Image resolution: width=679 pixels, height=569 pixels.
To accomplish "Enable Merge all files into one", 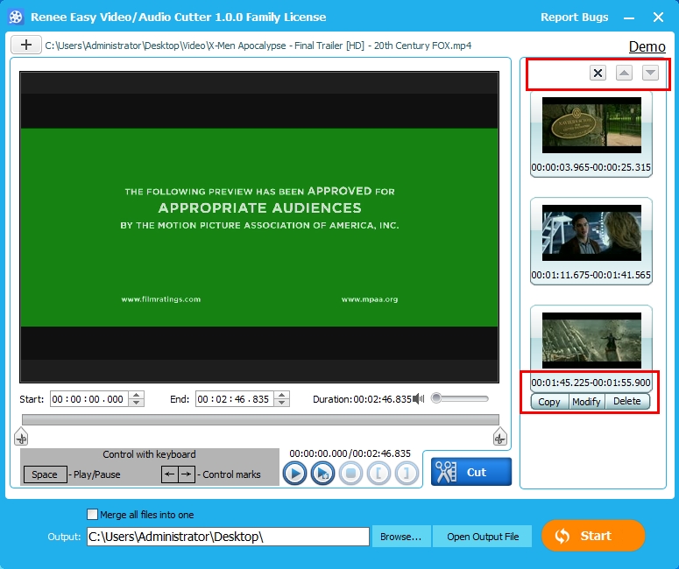I will coord(93,515).
